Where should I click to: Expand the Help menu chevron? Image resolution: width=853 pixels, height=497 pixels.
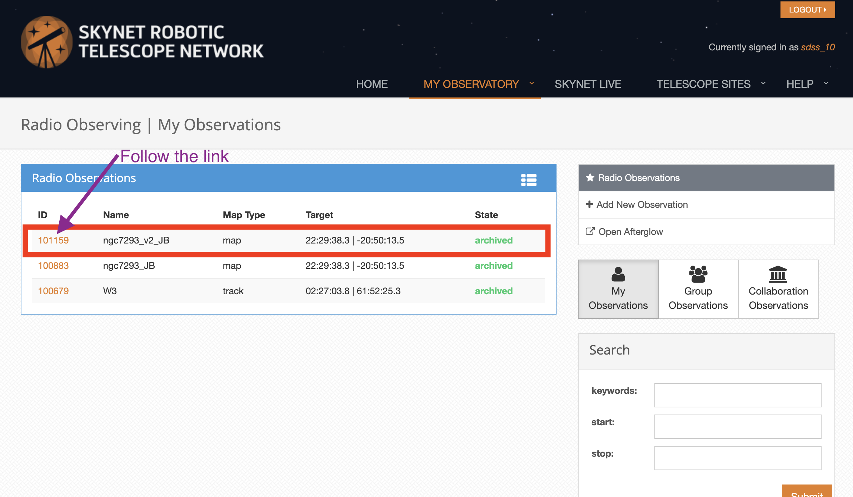point(826,83)
